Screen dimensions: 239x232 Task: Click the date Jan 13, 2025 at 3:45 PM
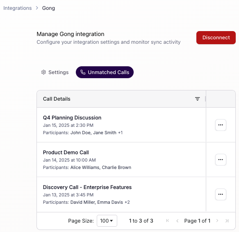point(68,195)
